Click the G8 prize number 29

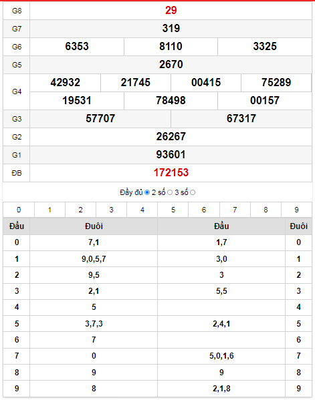tap(171, 11)
